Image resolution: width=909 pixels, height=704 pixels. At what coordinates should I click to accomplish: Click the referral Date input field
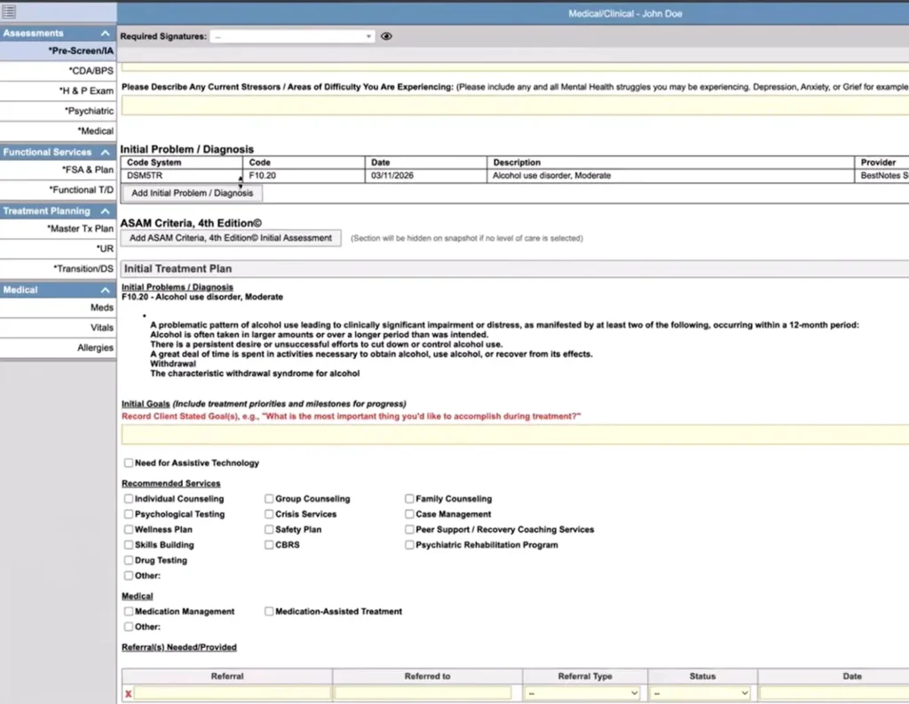[834, 693]
